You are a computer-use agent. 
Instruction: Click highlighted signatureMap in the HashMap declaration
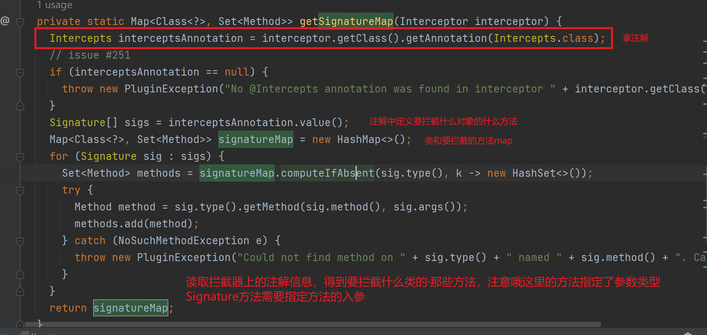click(x=255, y=139)
